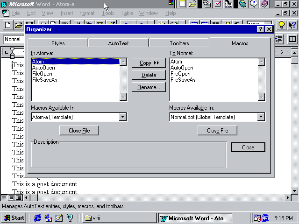Start a new document from Office shortcut bar
This screenshot has height=224, width=299.
(x=182, y=4)
